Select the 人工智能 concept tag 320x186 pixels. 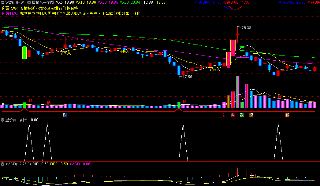pos(105,14)
